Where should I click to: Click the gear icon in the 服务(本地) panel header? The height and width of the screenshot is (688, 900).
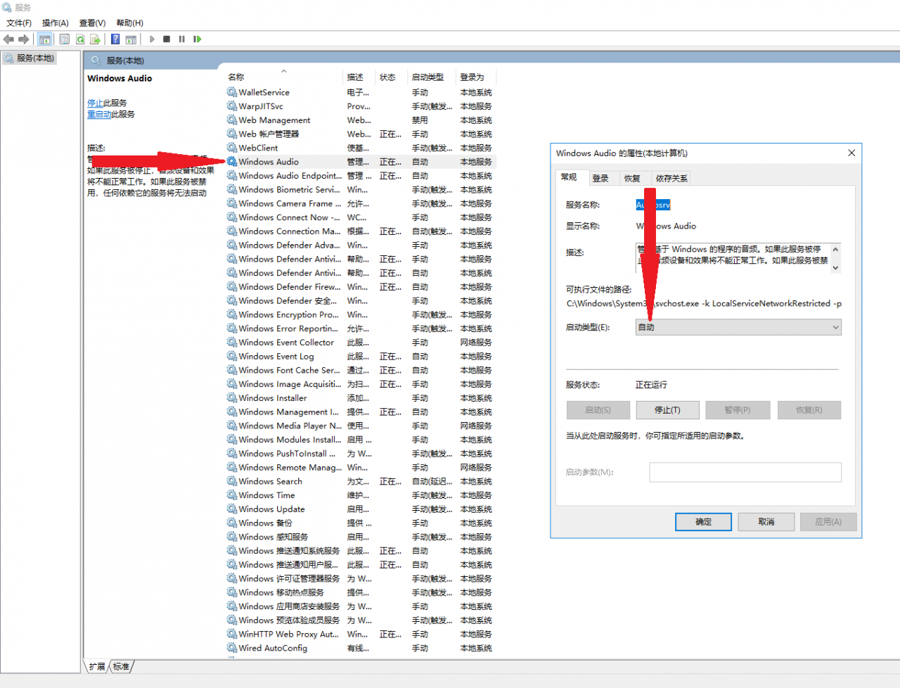pyautogui.click(x=95, y=60)
